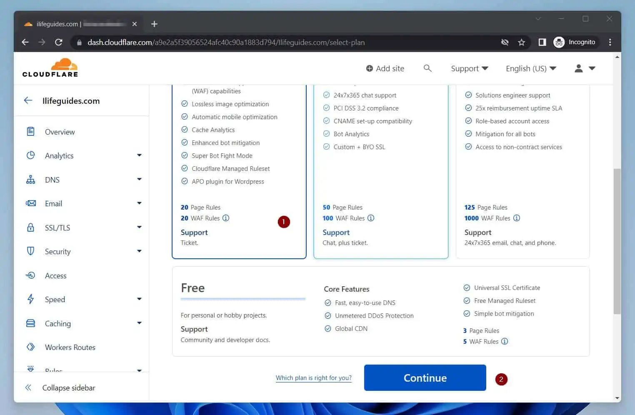Expand the Speed sidebar section
The image size is (635, 415).
(x=140, y=299)
